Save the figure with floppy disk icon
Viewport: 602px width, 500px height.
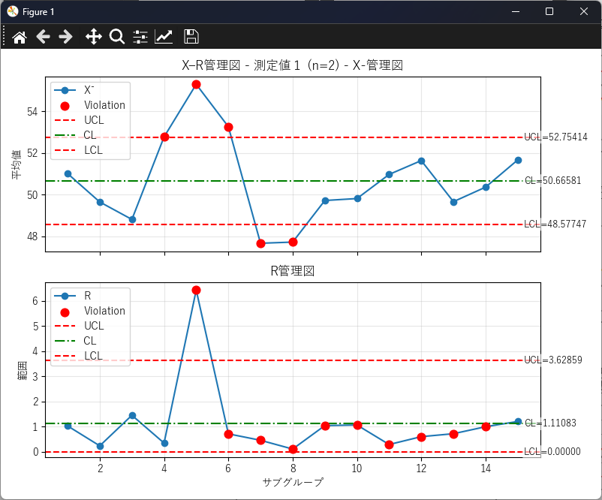tap(191, 37)
